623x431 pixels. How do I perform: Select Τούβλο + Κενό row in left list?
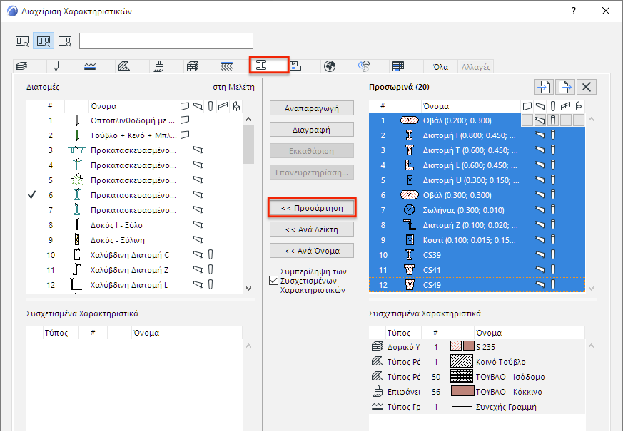coord(134,135)
